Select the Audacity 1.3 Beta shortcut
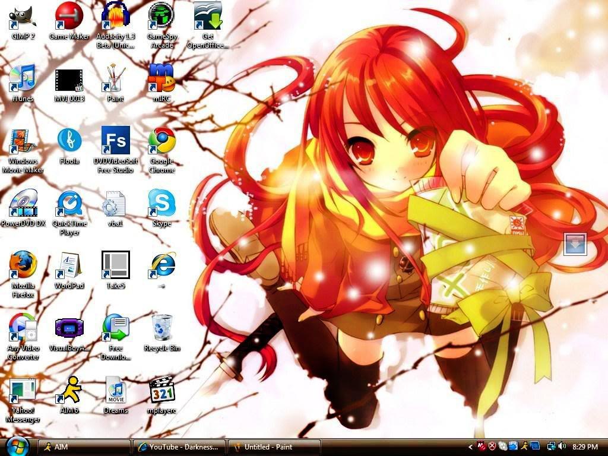Screen dimensions: 608x456 (116, 26)
